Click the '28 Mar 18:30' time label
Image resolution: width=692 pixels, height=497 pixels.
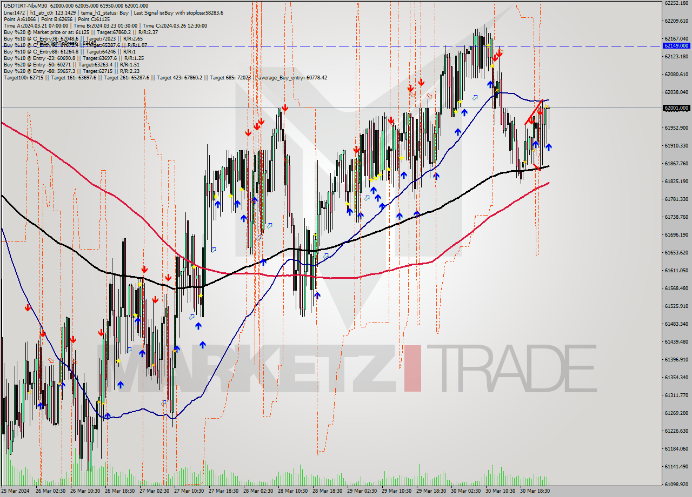(x=328, y=491)
